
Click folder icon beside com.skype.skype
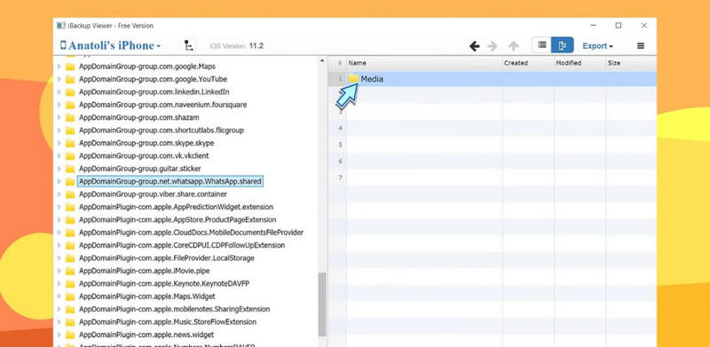[x=70, y=143]
